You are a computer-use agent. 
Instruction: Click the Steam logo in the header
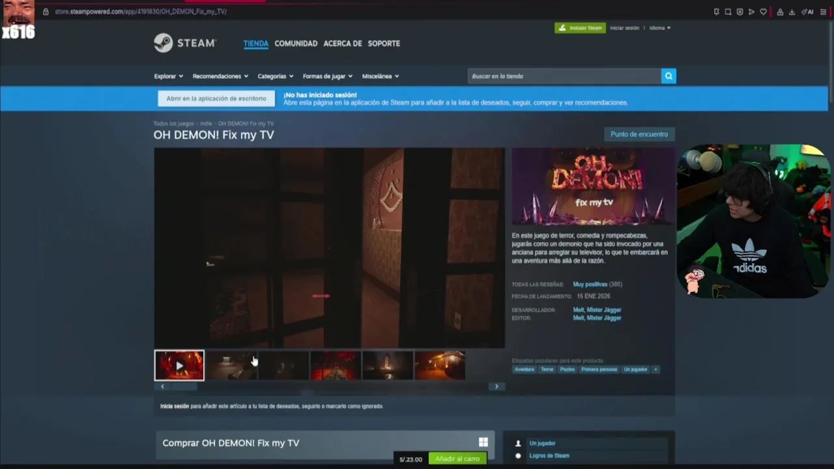[x=184, y=43]
